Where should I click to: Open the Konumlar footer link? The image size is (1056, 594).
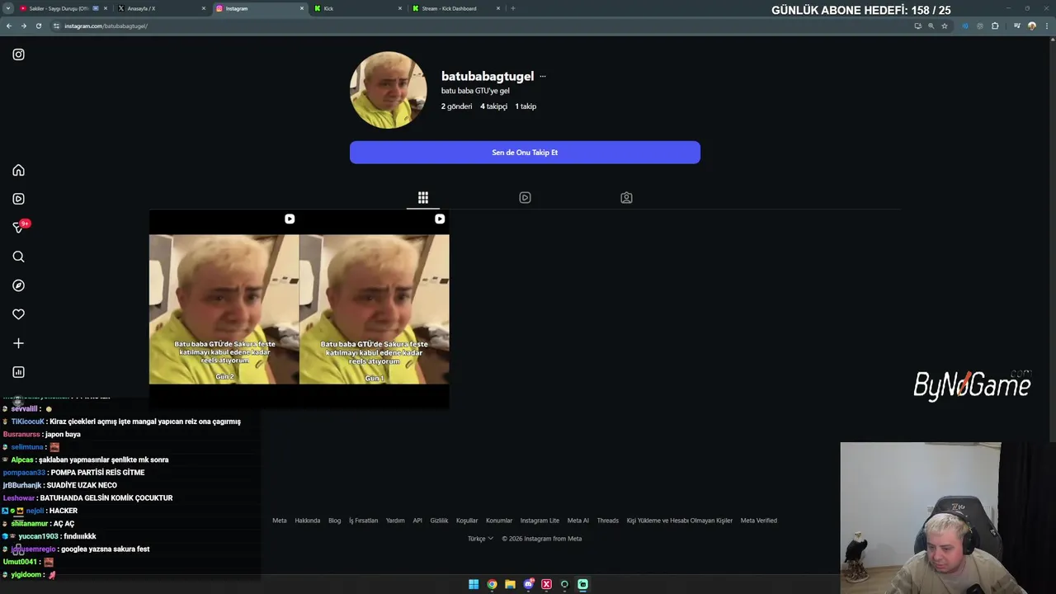click(499, 521)
